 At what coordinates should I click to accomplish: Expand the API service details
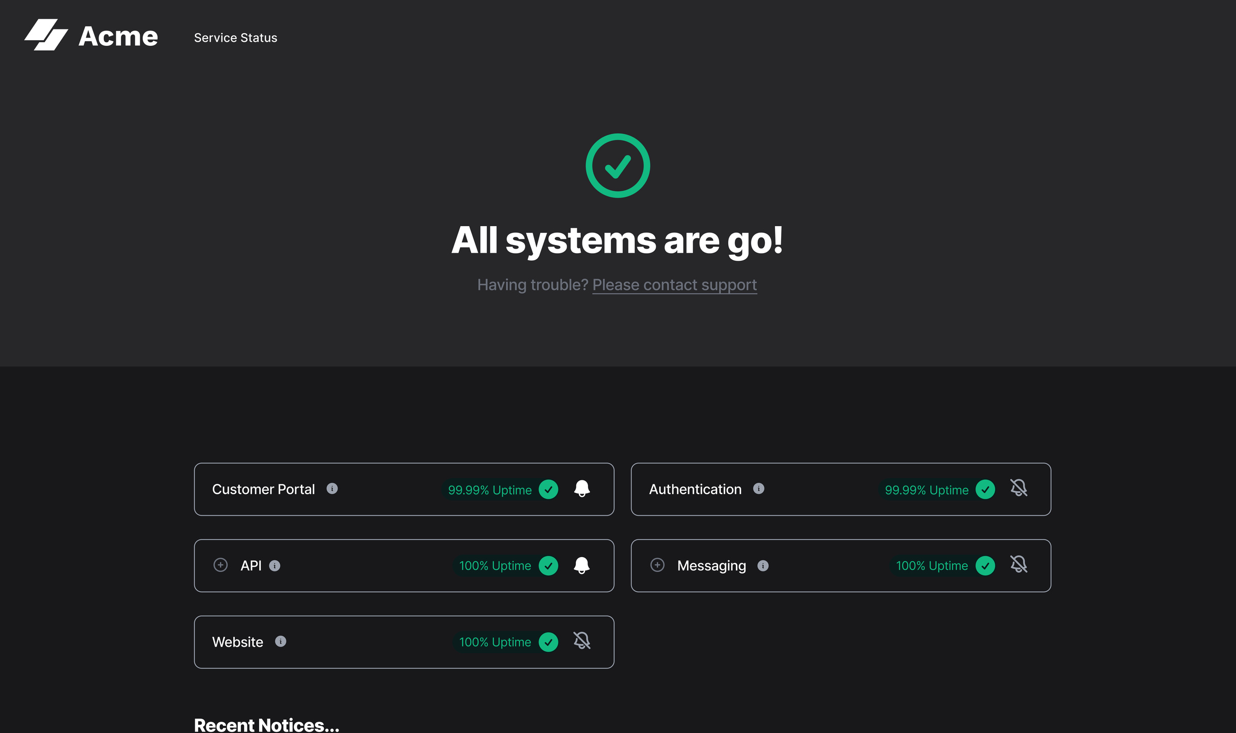coord(221,565)
